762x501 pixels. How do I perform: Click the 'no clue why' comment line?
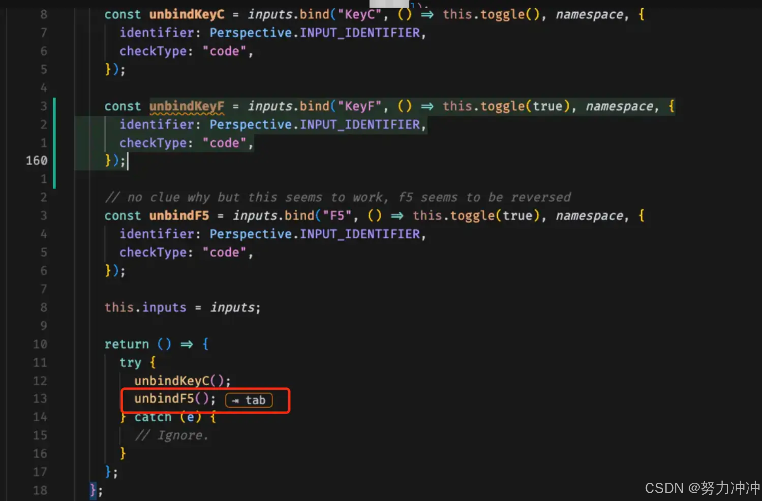click(x=337, y=197)
